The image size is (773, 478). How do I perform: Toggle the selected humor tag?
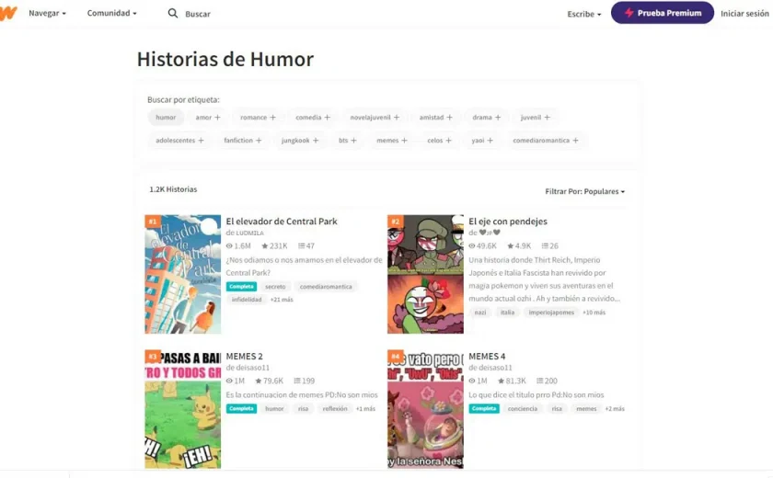pyautogui.click(x=166, y=117)
